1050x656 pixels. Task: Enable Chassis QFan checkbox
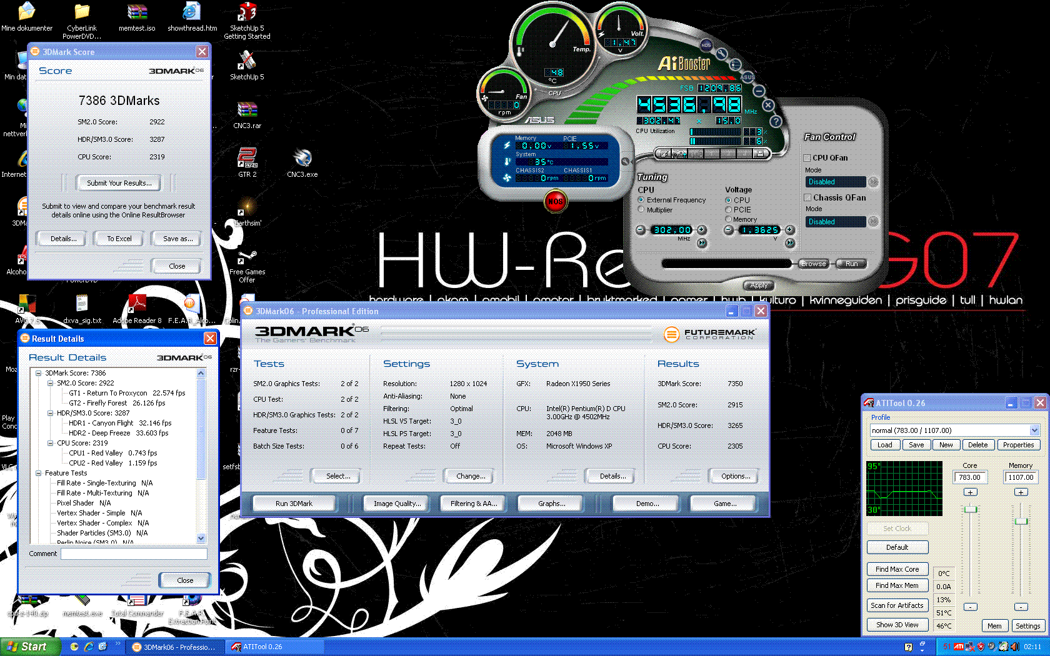(807, 197)
